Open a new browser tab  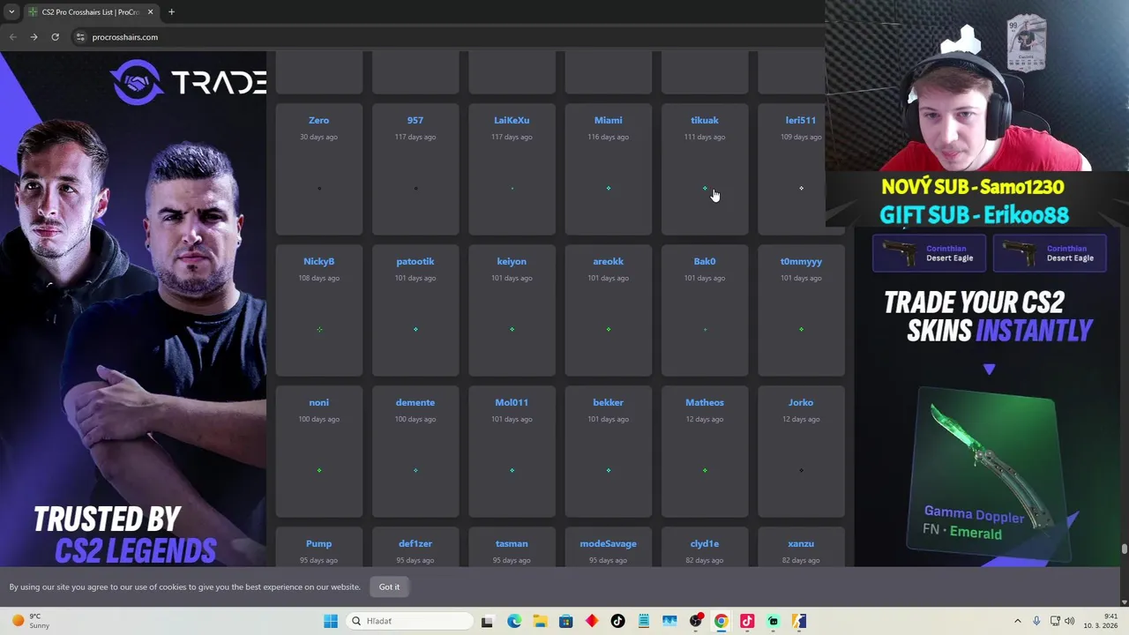click(x=171, y=12)
